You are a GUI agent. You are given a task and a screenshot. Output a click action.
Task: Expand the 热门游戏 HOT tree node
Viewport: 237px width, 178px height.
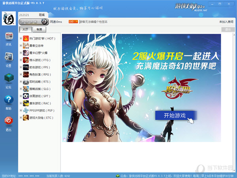(x=21, y=38)
